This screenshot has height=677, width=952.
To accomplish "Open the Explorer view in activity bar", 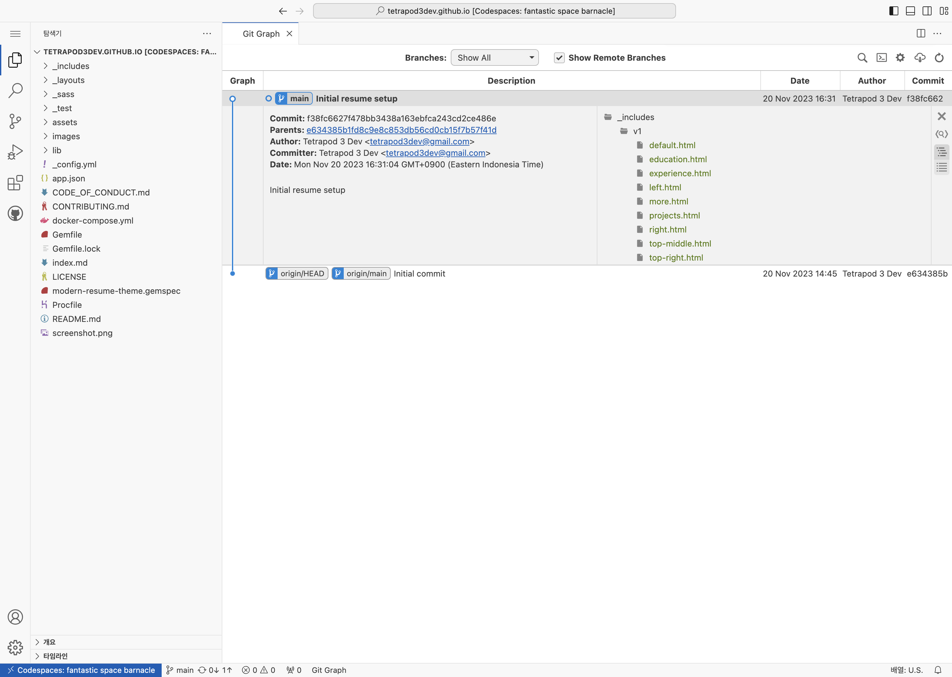I will [x=15, y=60].
